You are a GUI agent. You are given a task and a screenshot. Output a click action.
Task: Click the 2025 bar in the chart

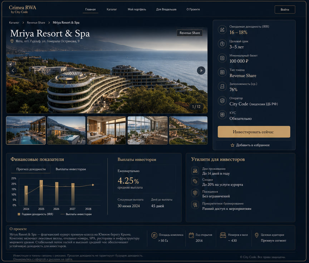41,193
